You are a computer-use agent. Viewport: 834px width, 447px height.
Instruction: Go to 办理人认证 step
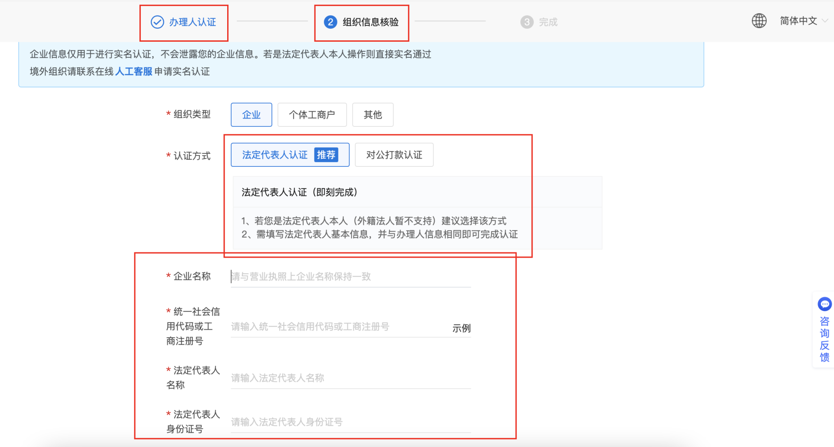click(192, 22)
